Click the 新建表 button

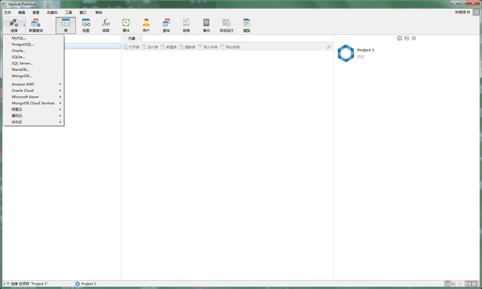(x=169, y=47)
